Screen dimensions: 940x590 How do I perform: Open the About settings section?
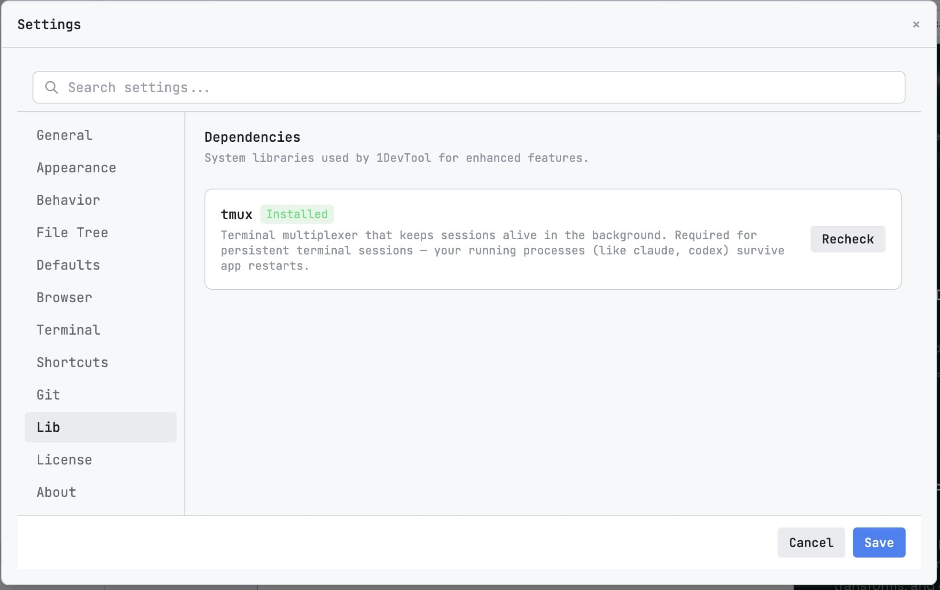tap(56, 492)
